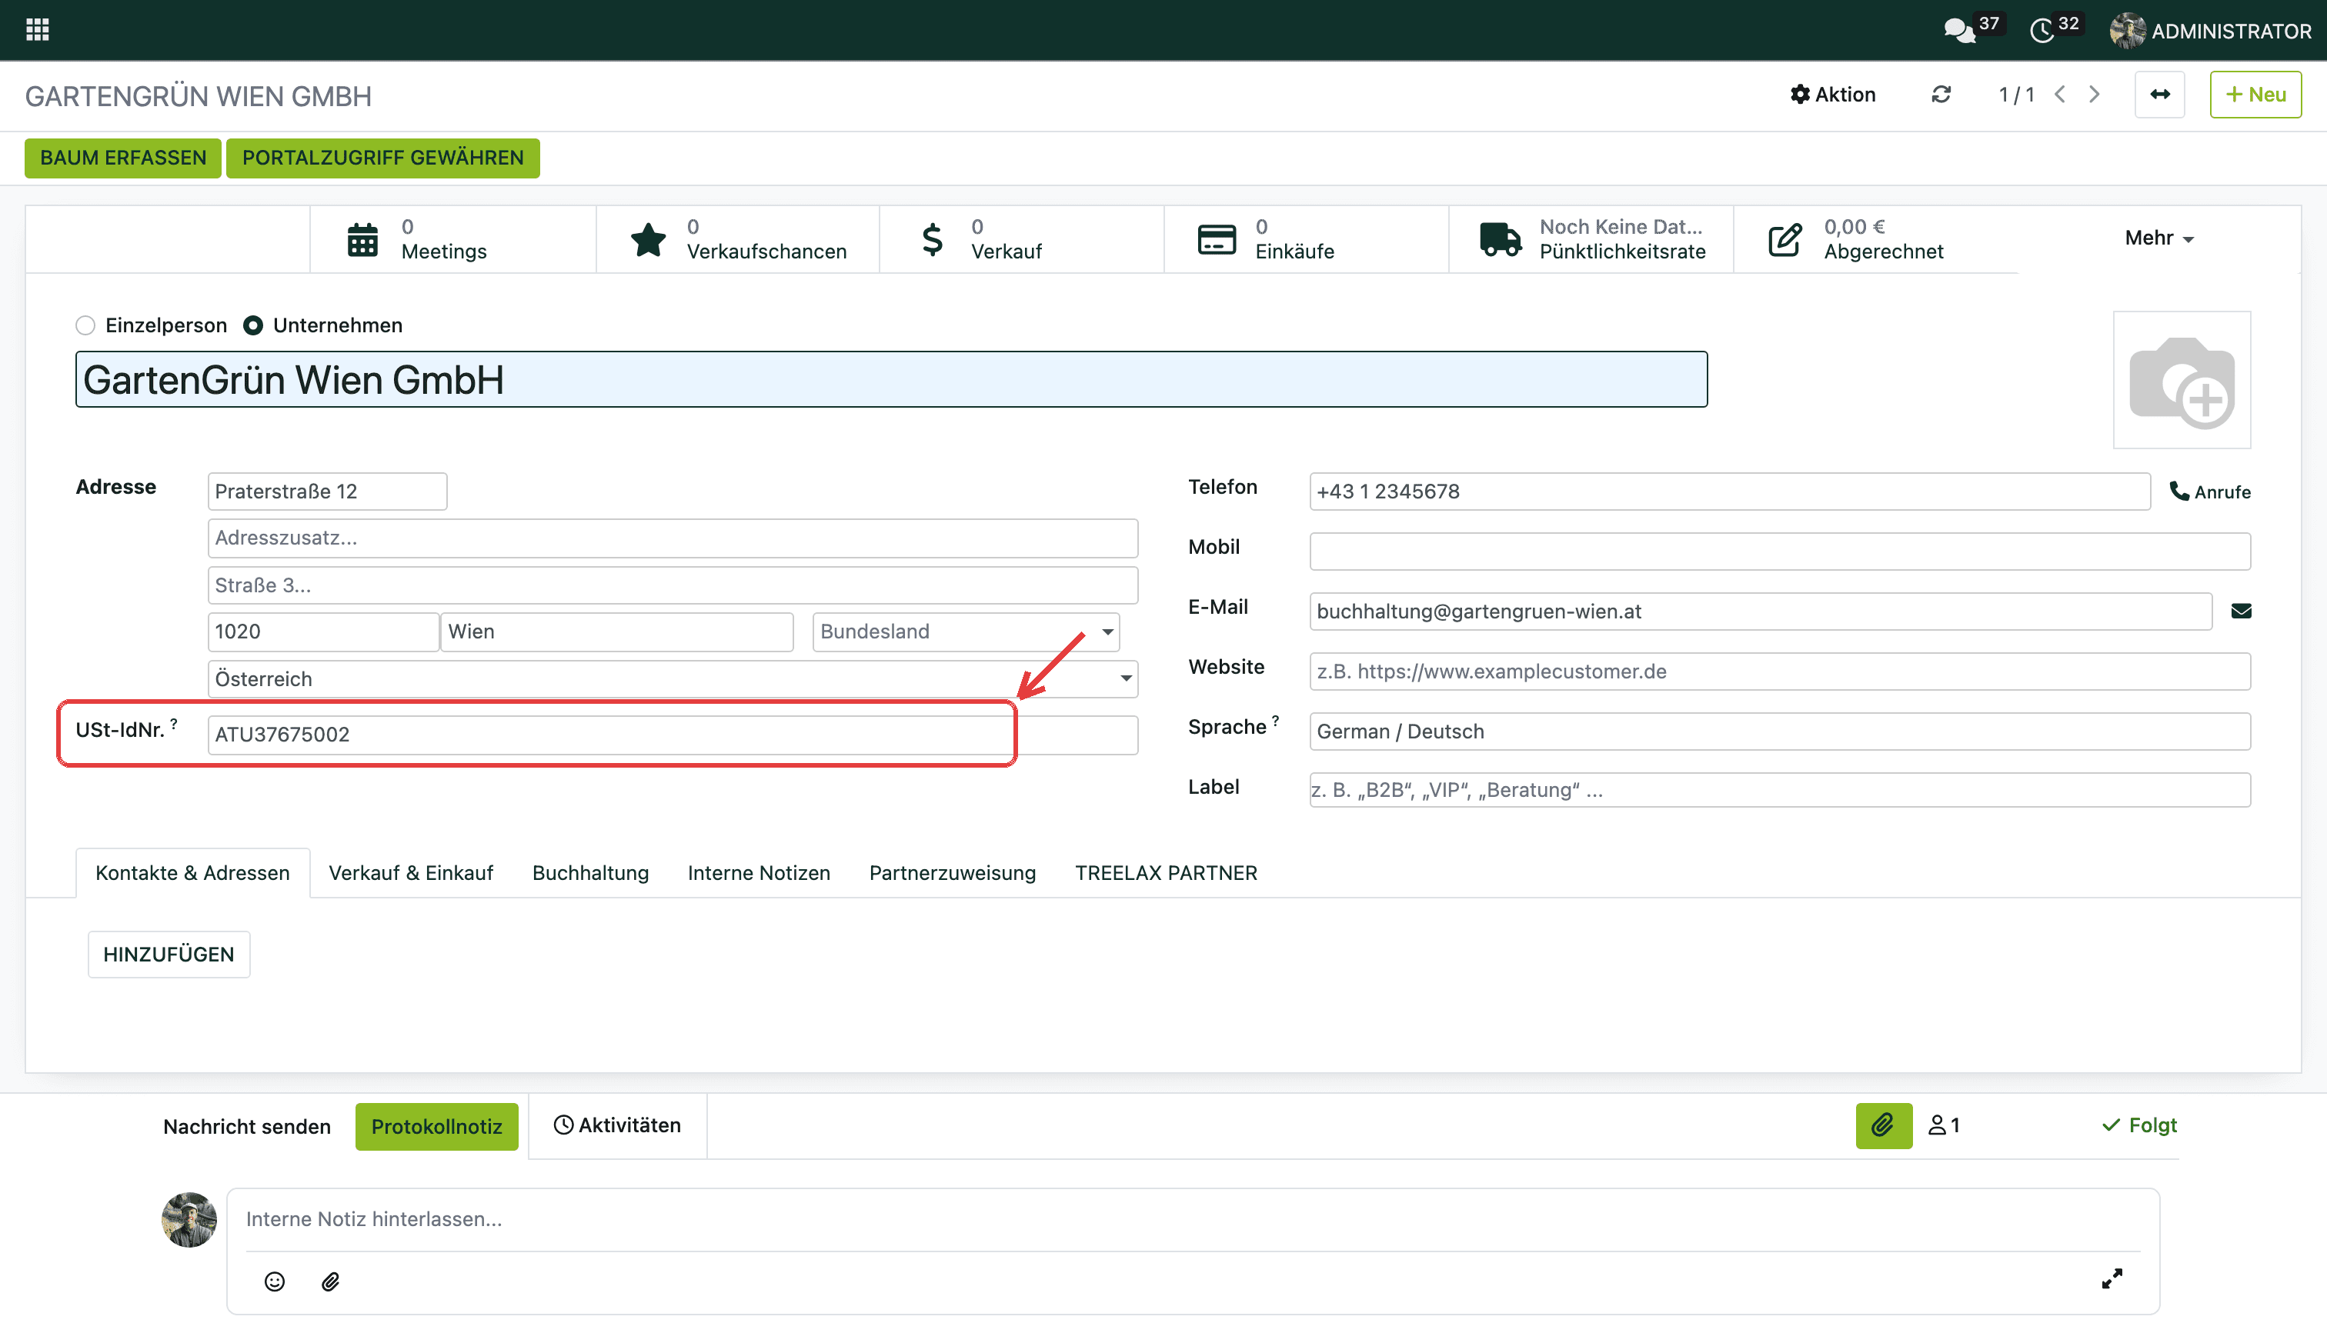Click the Interne Notiz hinterlassen text area
Image resolution: width=2327 pixels, height=1323 pixels.
pyautogui.click(x=1192, y=1219)
